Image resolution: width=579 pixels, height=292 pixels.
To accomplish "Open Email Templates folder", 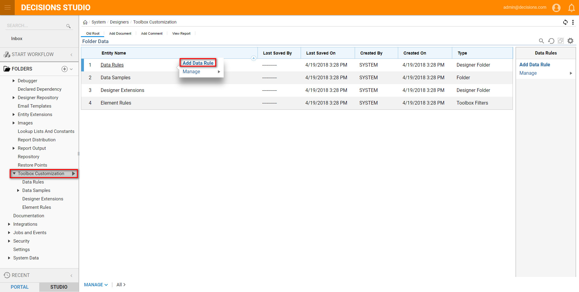I will pyautogui.click(x=34, y=106).
